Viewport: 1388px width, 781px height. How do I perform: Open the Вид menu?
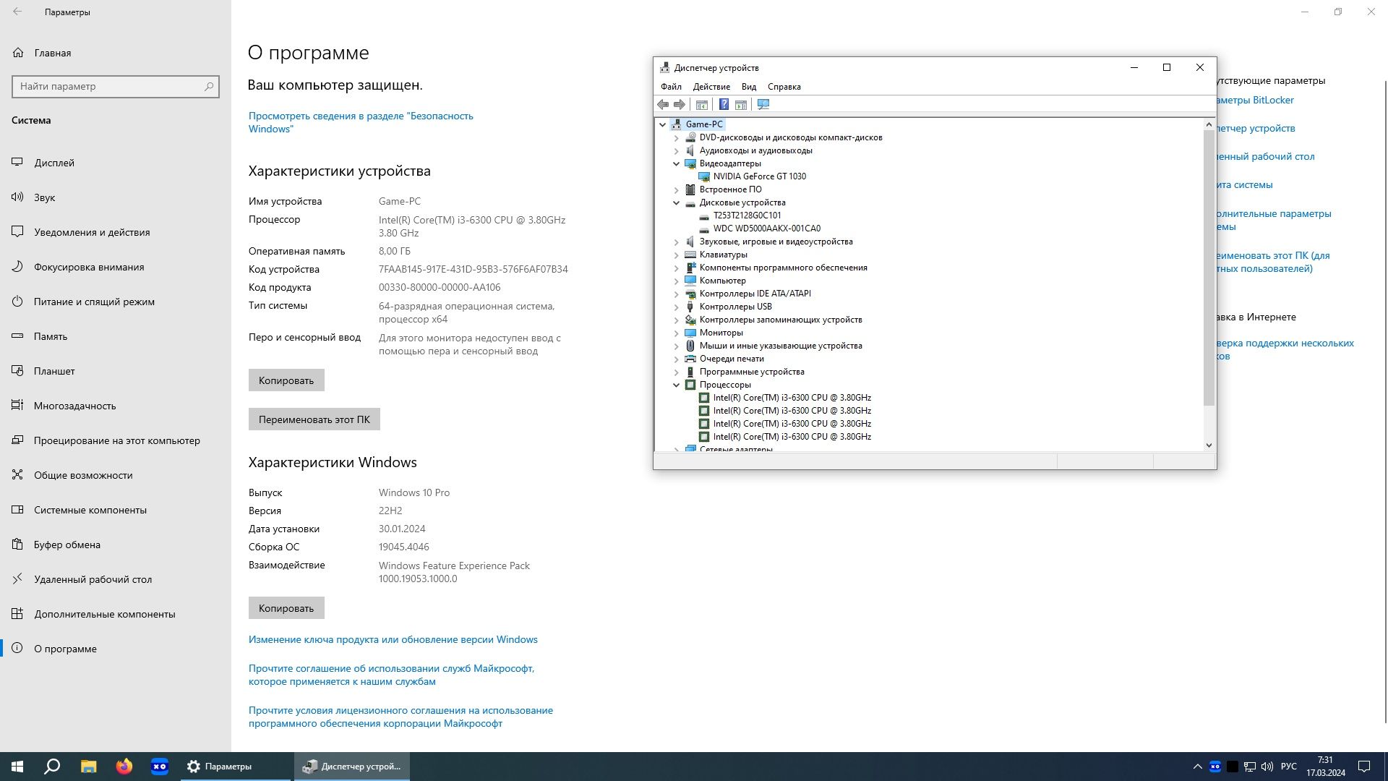[x=749, y=87]
